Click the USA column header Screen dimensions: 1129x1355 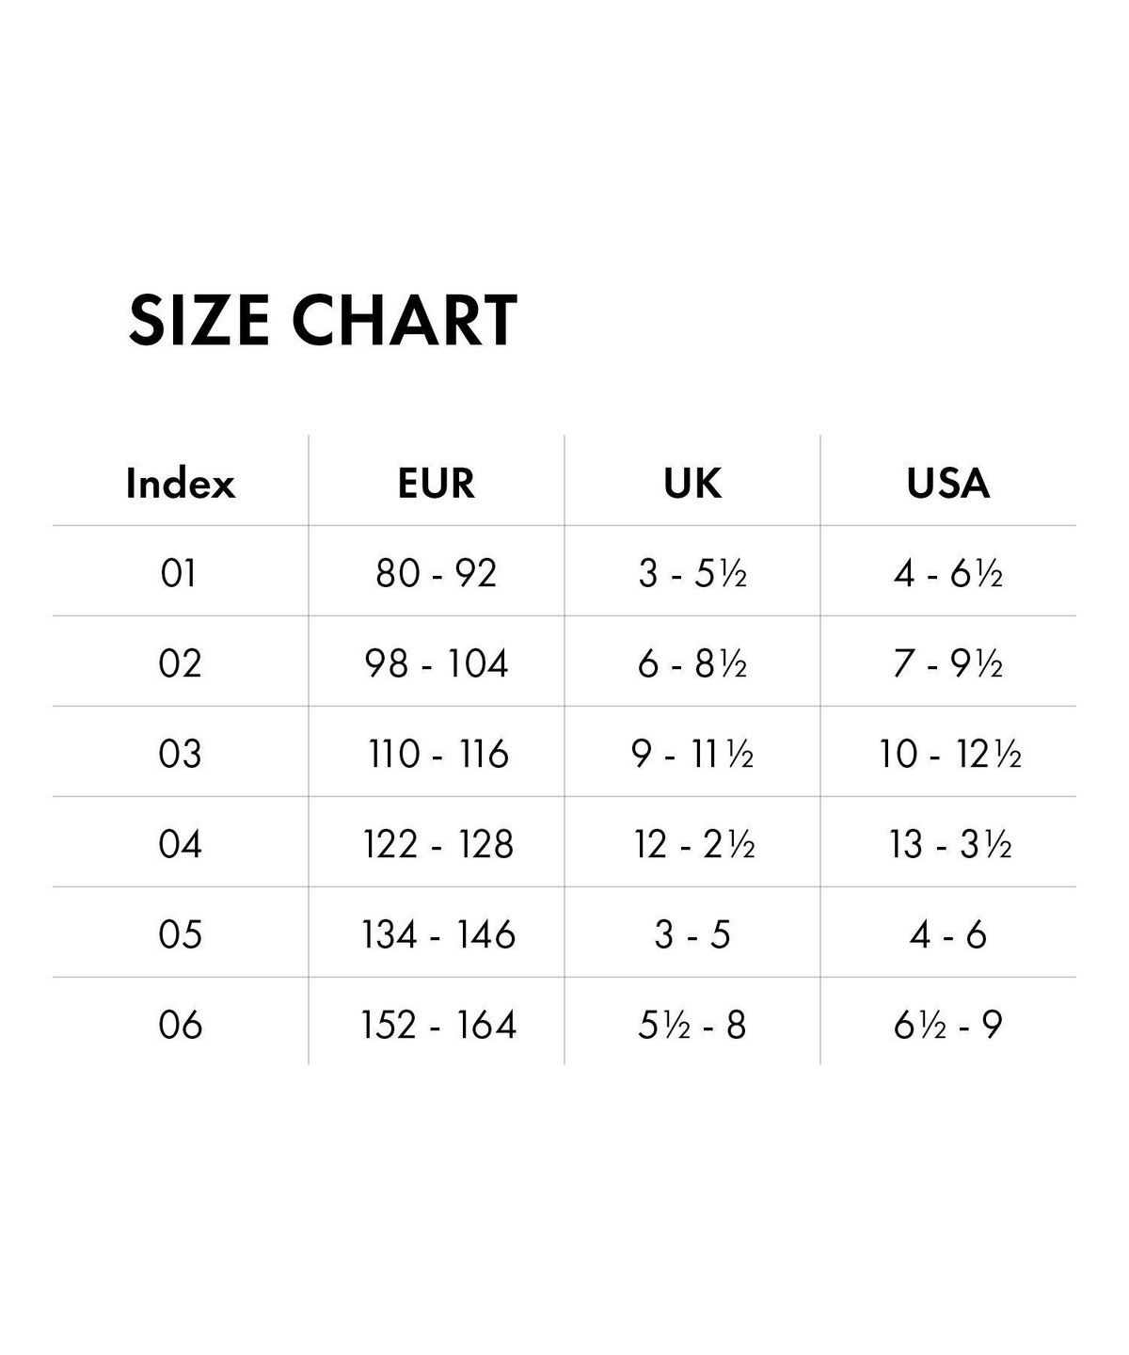(948, 484)
